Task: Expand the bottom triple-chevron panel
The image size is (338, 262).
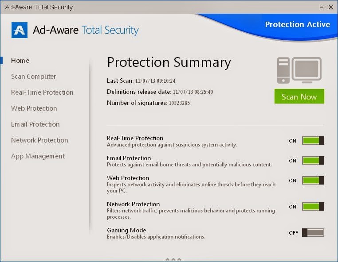Action: point(173,259)
